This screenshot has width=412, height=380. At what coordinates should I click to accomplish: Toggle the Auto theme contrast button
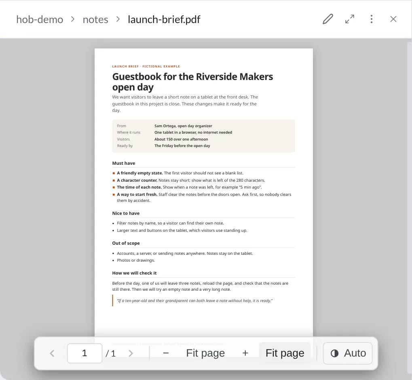point(348,353)
